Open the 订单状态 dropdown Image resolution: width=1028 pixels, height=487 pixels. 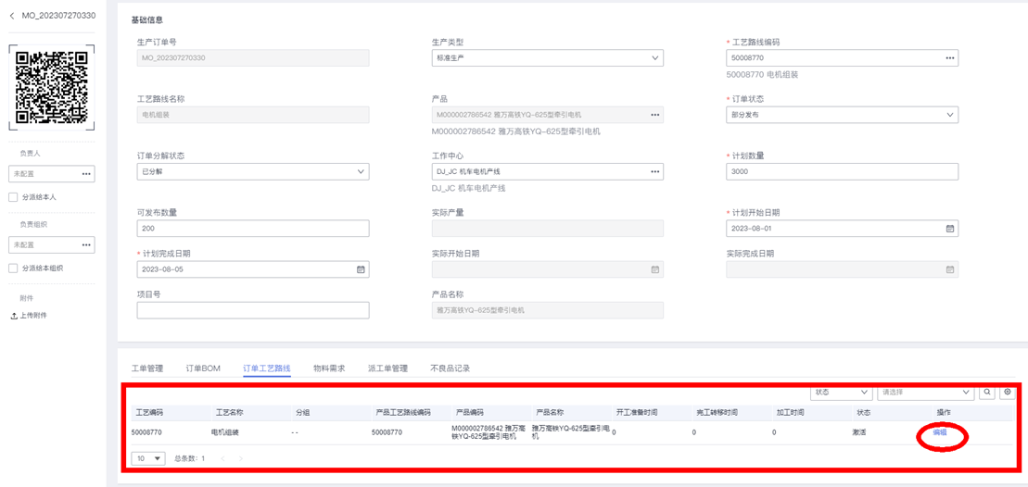click(843, 115)
